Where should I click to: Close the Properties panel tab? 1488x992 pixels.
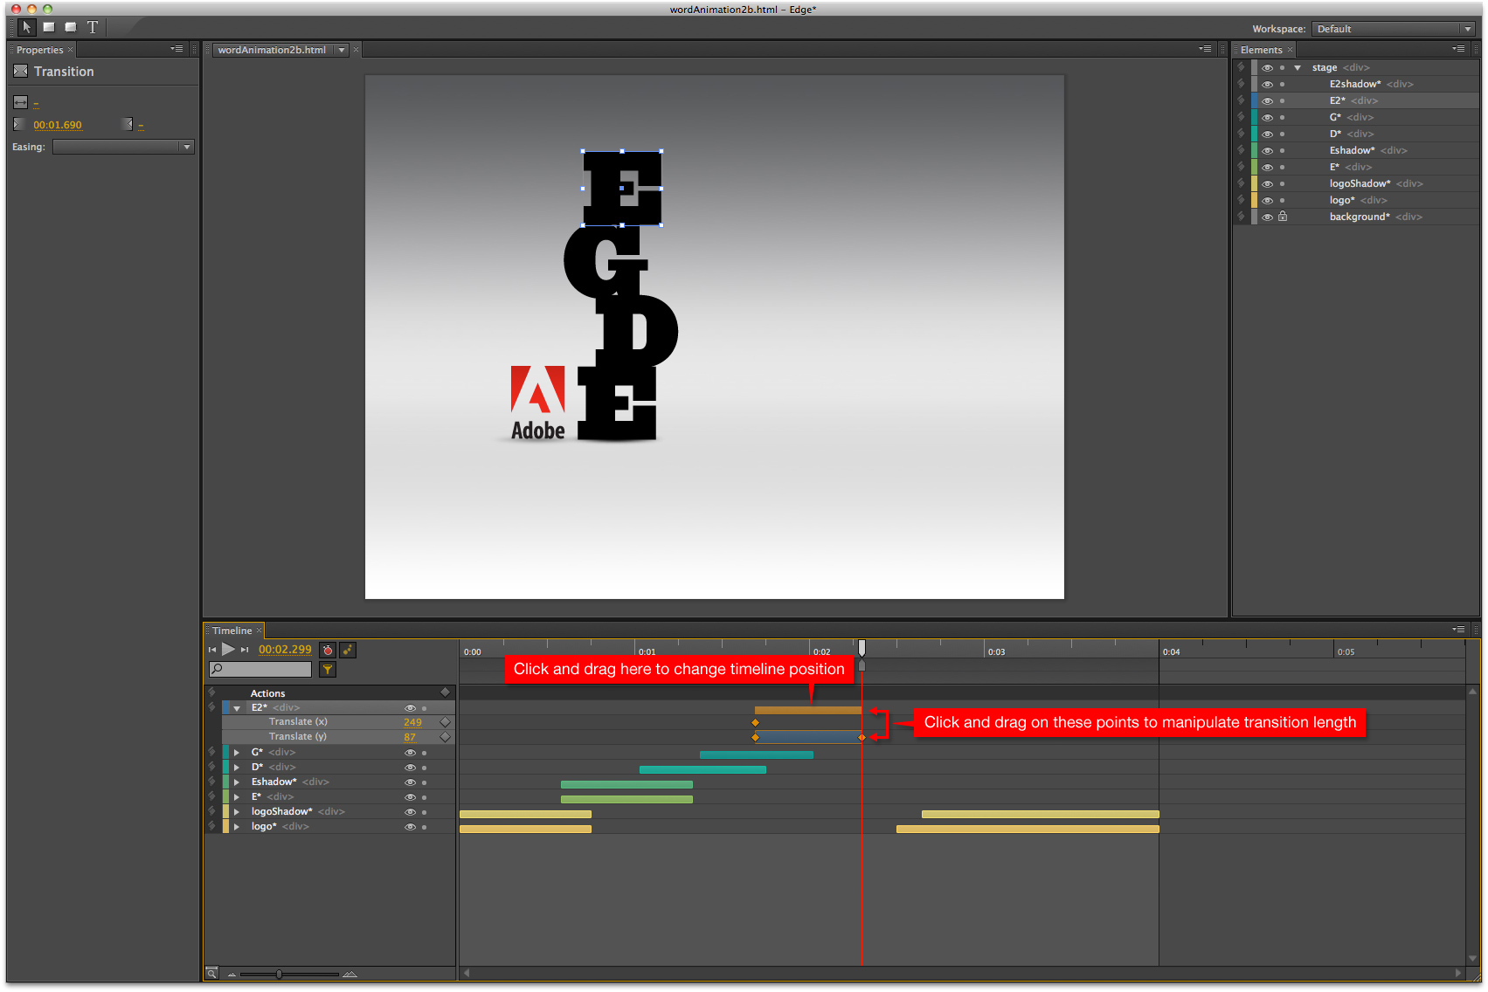(71, 50)
